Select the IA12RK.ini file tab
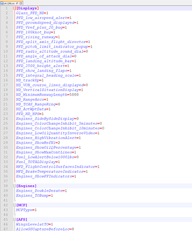 click(12, 3)
